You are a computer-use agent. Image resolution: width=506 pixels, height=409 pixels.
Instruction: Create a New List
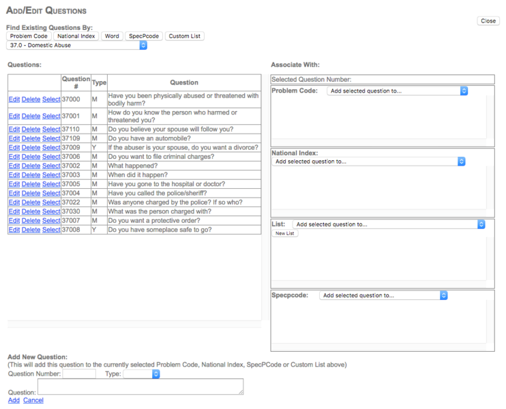[284, 233]
